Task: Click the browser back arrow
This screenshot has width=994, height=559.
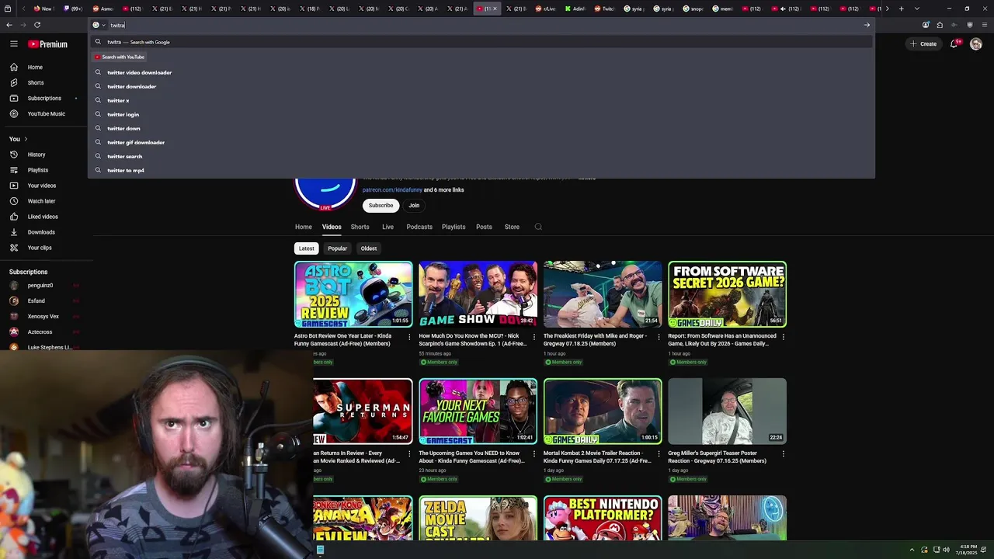Action: [x=9, y=25]
